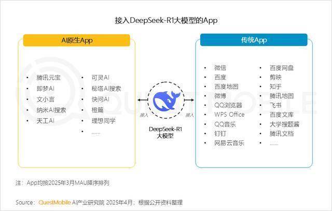This screenshot has width=332, height=211.
Task: Click the 飞书 list item
Action: 275,105
